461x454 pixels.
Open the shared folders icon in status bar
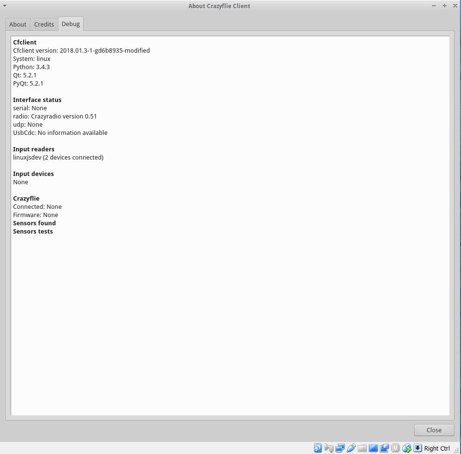(362, 448)
